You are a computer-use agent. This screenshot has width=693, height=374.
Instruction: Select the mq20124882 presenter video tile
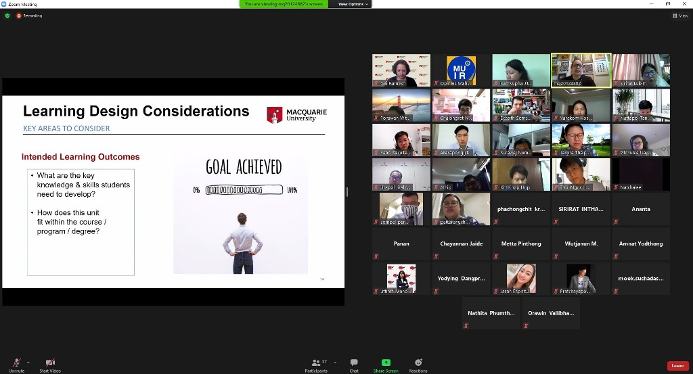(581, 70)
